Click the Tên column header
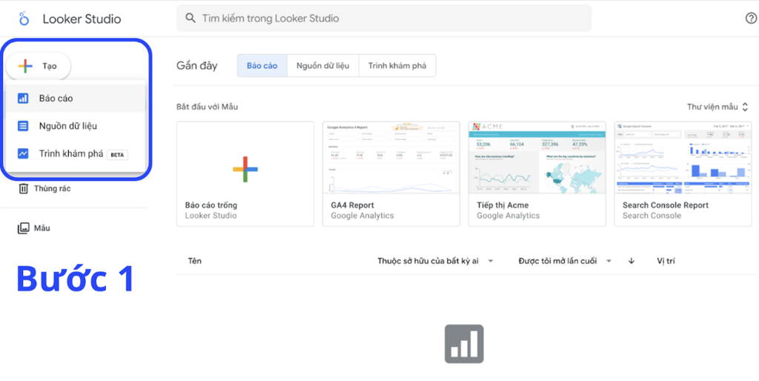Image resolution: width=759 pixels, height=381 pixels. coord(195,261)
